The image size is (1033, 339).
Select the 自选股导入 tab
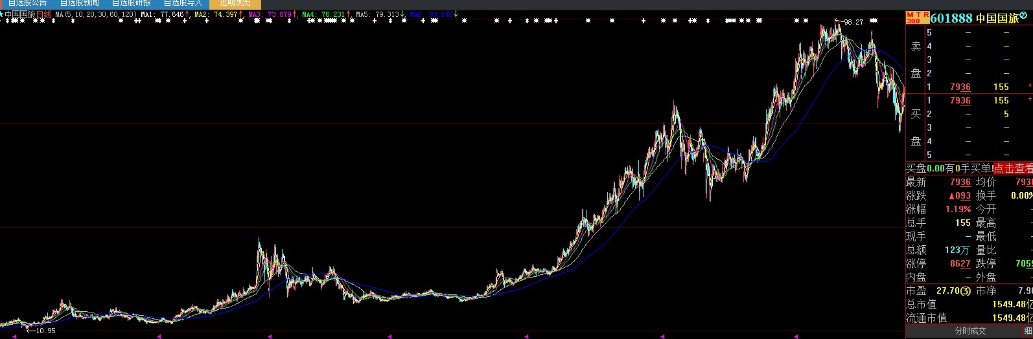click(x=183, y=3)
